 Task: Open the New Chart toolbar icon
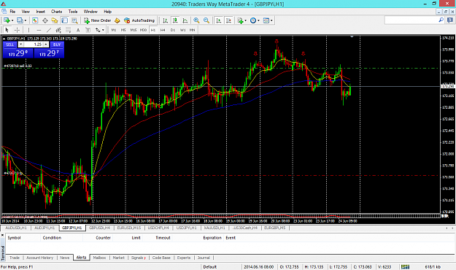(x=7, y=20)
